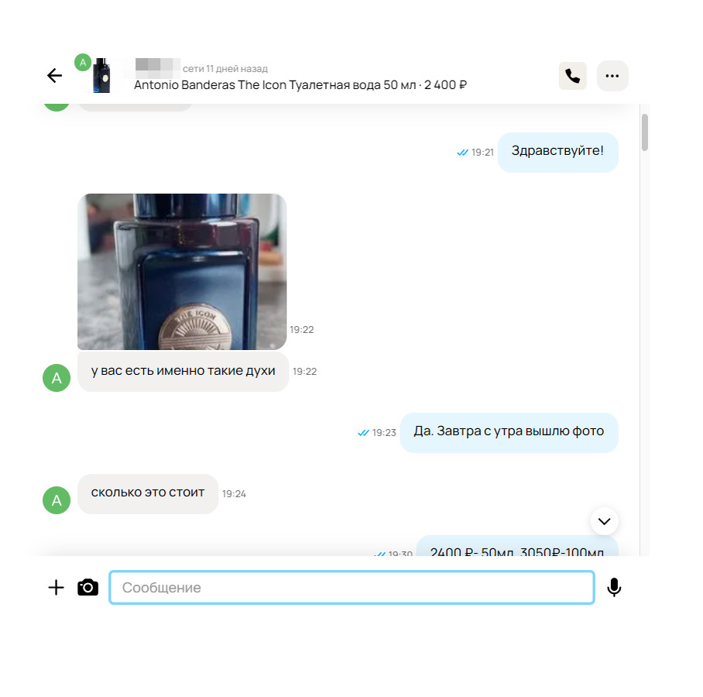The width and height of the screenshot is (703, 697).
Task: Call the seller with phone icon
Action: (572, 76)
